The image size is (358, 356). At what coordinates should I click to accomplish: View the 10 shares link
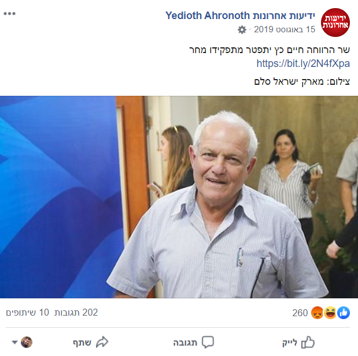tap(27, 313)
